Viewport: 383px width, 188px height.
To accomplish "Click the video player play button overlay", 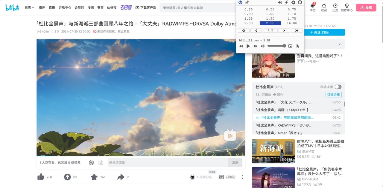I will 230,135.
